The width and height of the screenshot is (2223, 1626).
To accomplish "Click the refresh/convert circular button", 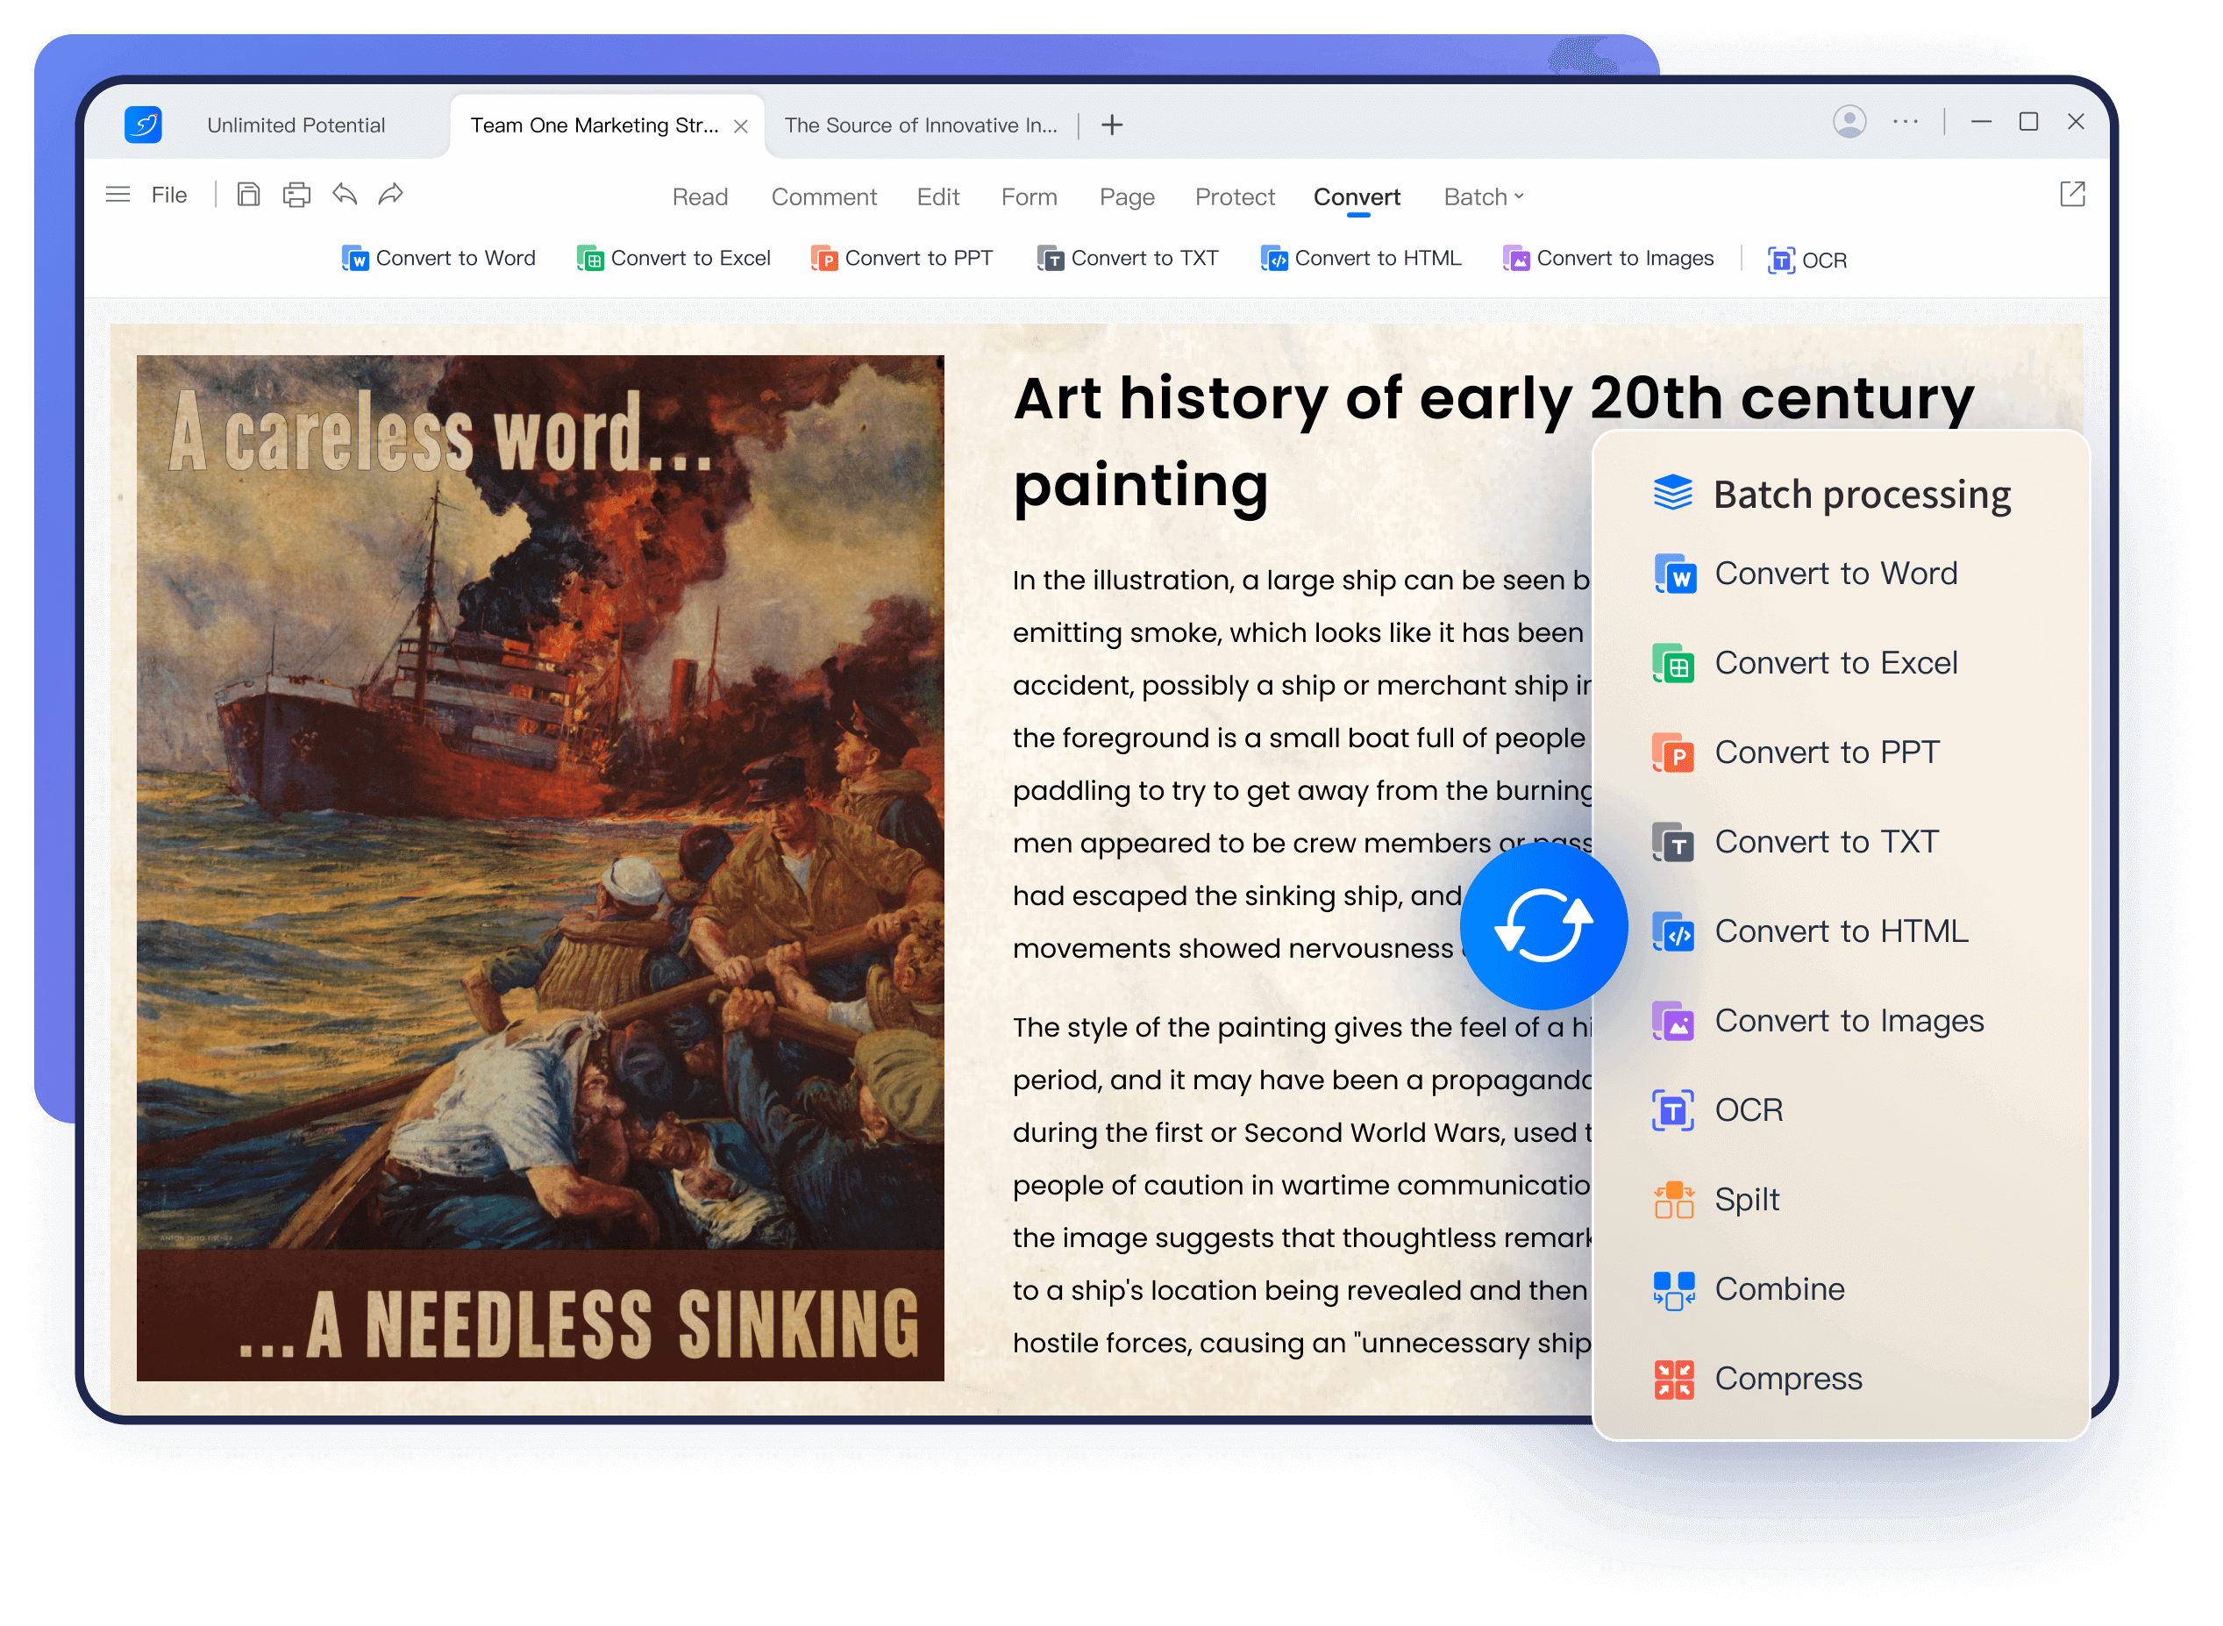I will (x=1543, y=929).
